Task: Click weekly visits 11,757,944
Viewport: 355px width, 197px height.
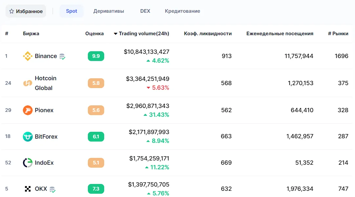Action: [x=299, y=56]
